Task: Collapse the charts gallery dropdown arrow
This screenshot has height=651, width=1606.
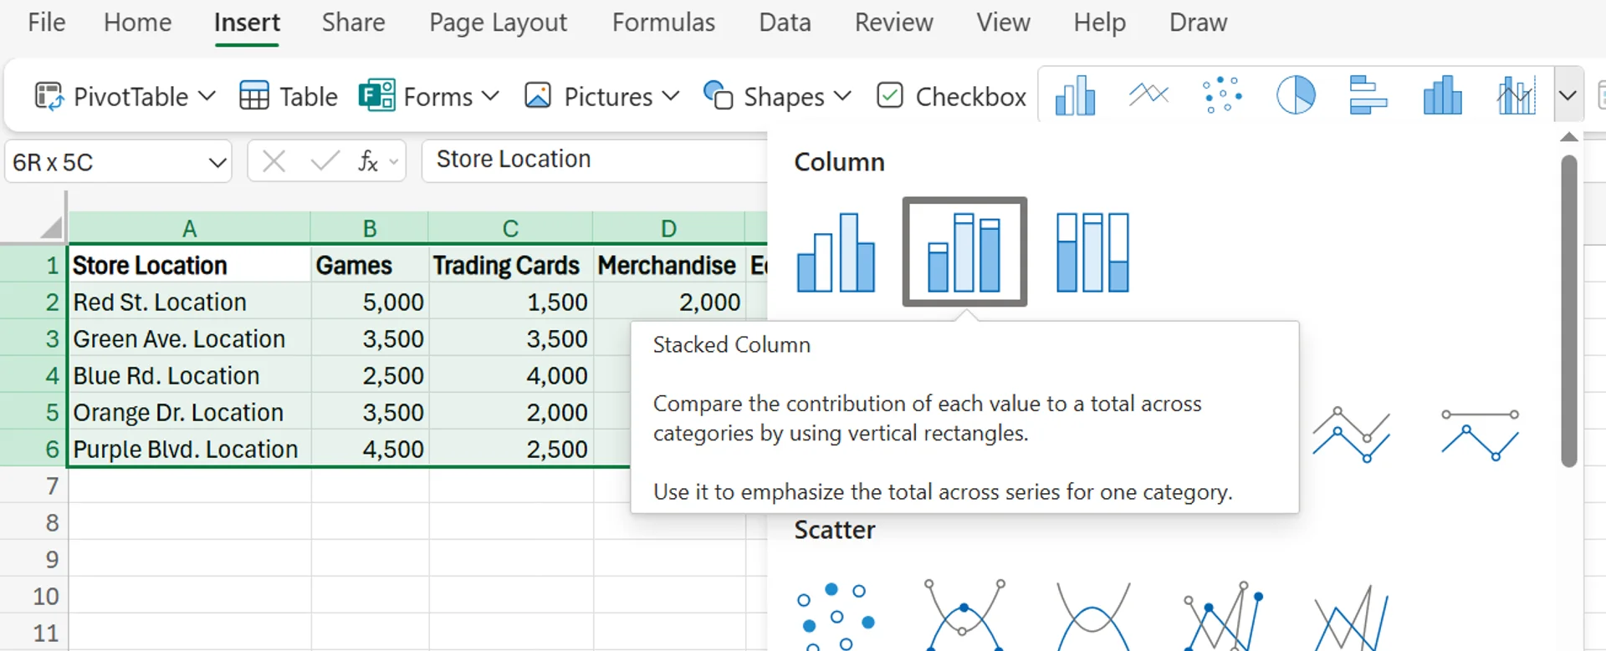Action: tap(1568, 95)
